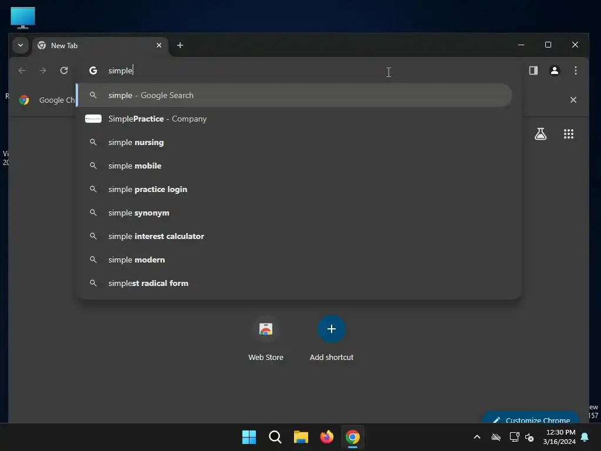Click Customize Chrome button
Screen dimensions: 601x451
coord(531,418)
